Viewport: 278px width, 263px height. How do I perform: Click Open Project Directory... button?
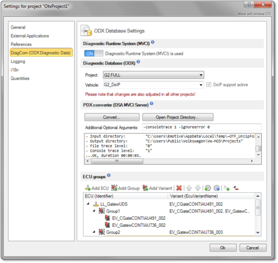177,117
